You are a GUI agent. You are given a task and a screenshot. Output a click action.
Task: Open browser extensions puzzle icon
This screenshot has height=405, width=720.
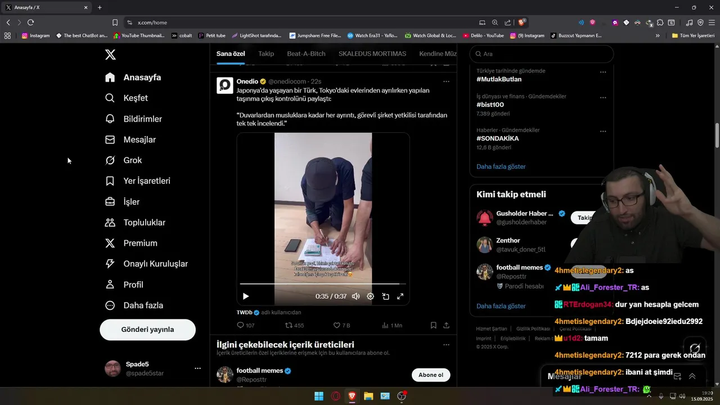(x=661, y=22)
